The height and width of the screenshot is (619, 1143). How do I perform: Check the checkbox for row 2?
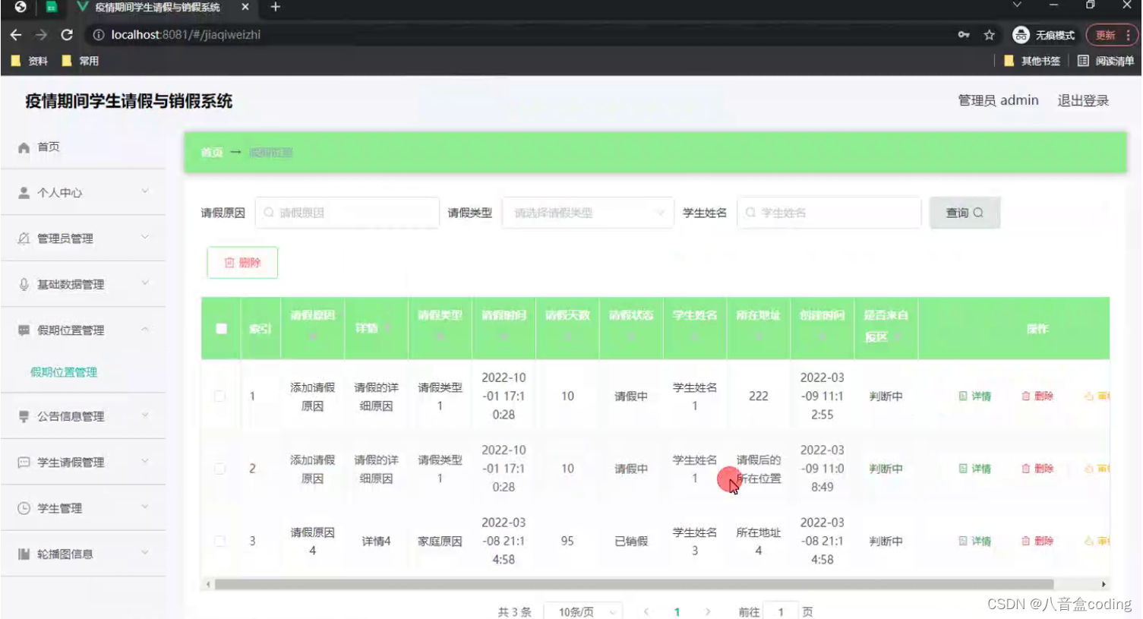coord(219,469)
